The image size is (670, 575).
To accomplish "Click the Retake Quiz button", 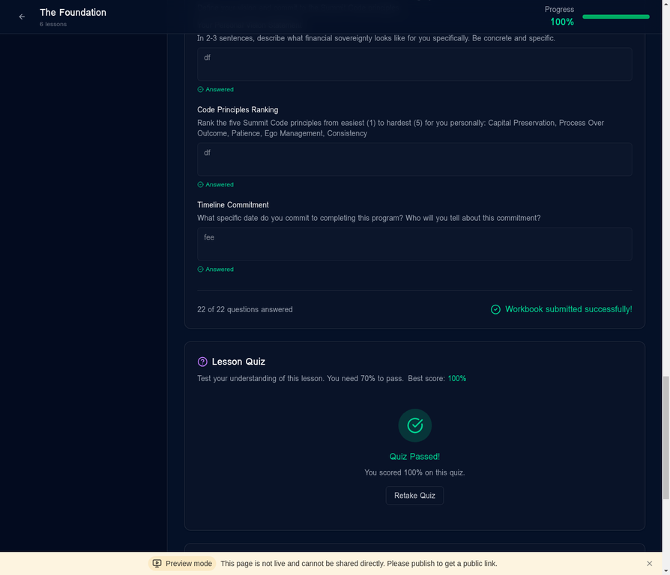I will (414, 495).
